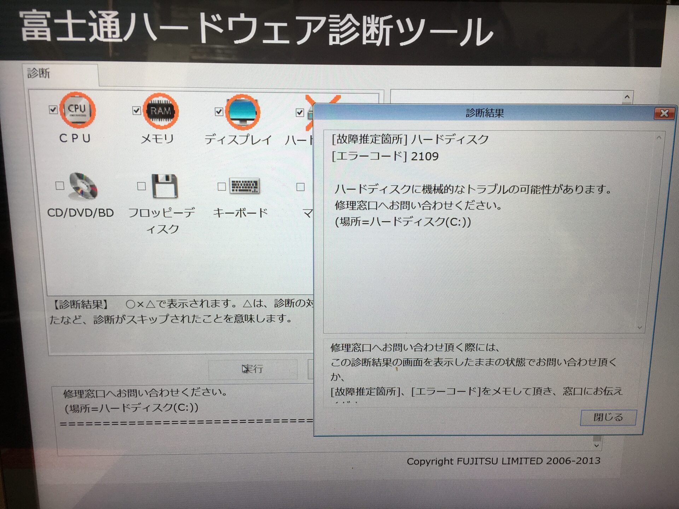Viewport: 679px width, 509px height.
Task: Click 閉じる in the 診断結果 dialog
Action: click(x=608, y=417)
